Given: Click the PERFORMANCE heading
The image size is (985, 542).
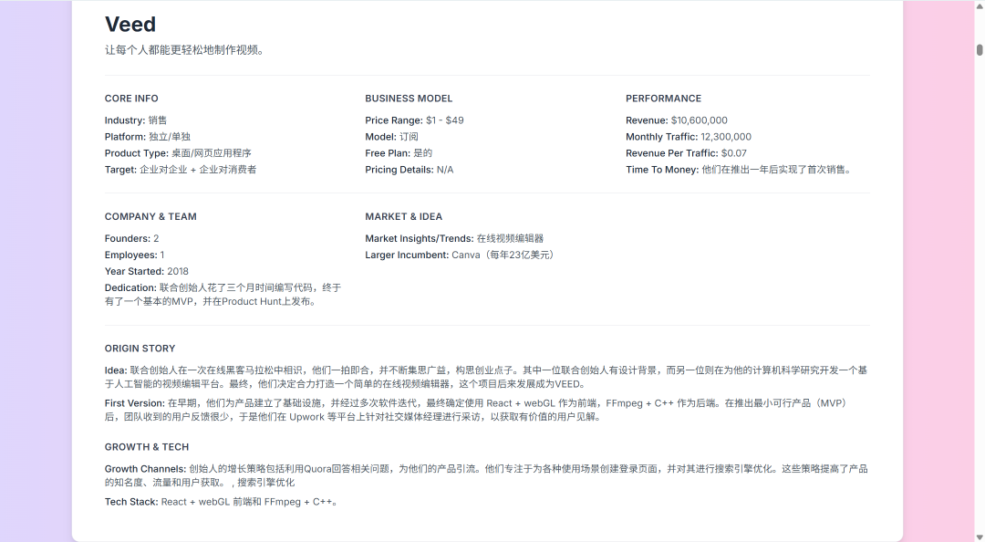Looking at the screenshot, I should 663,99.
